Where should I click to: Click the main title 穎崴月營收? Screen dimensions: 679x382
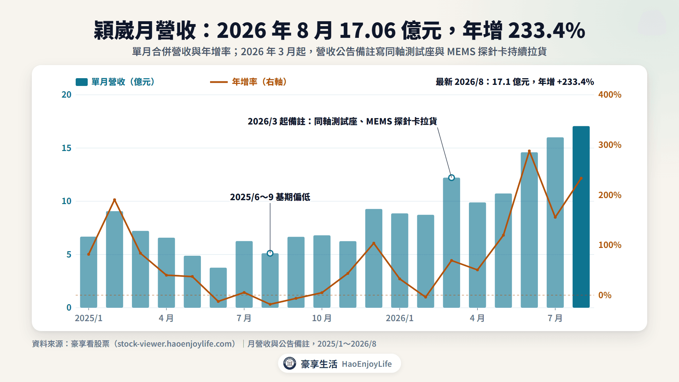(x=339, y=30)
